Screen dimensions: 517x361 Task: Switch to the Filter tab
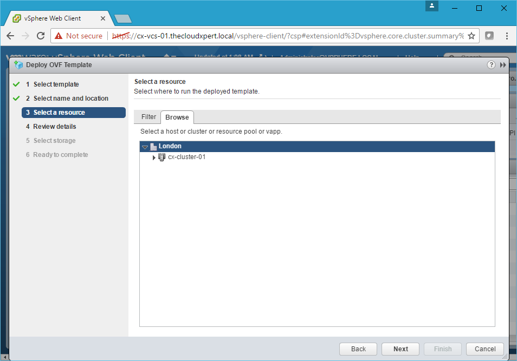(148, 117)
